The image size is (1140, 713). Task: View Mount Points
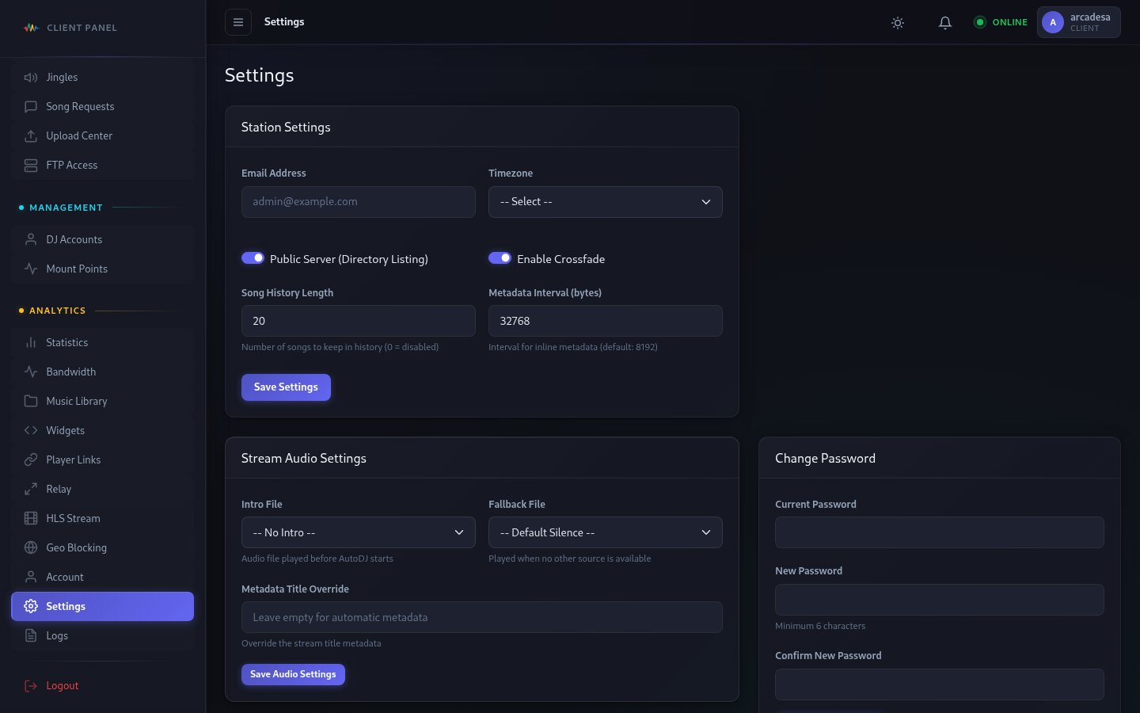77,269
